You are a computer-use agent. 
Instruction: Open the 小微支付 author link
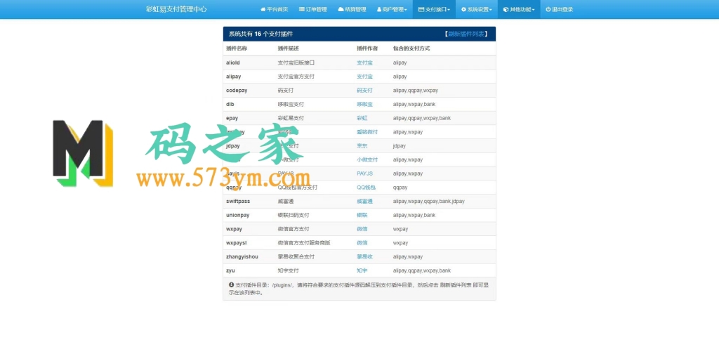coord(367,159)
